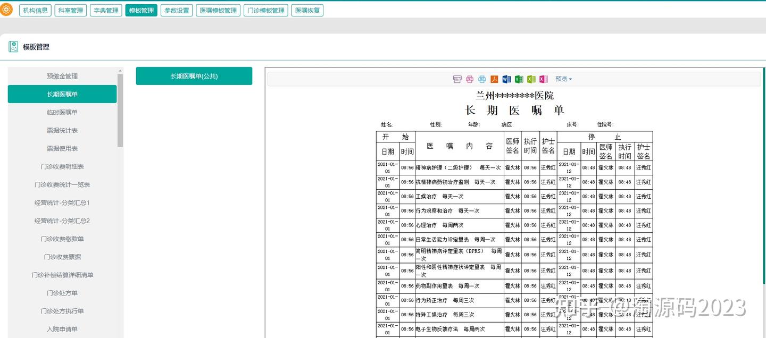Export using the pink Excel icon
Screen dimensions: 766x338
[x=543, y=79]
